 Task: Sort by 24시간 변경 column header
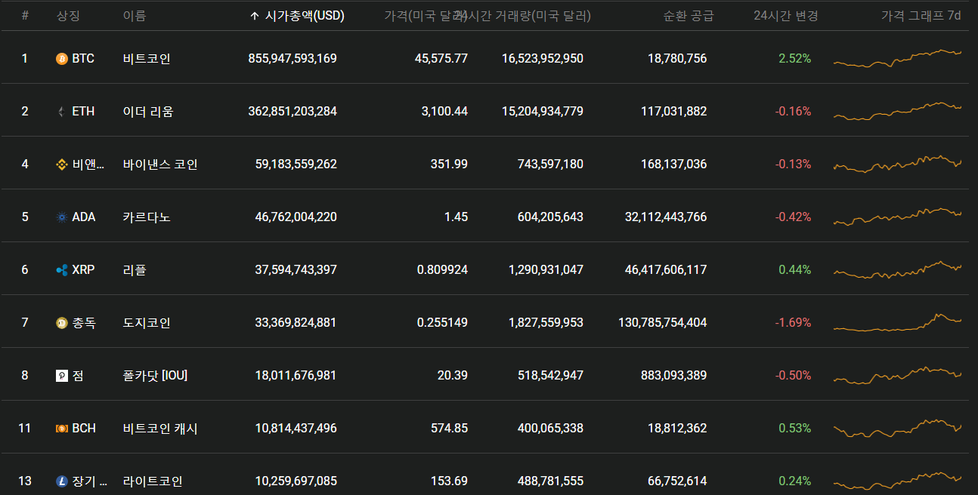[x=786, y=15]
